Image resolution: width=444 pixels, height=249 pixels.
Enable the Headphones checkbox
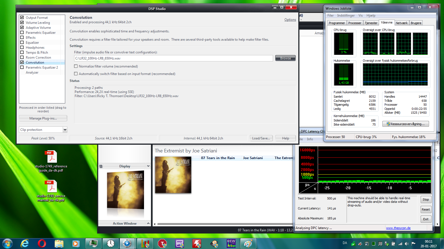click(x=22, y=47)
